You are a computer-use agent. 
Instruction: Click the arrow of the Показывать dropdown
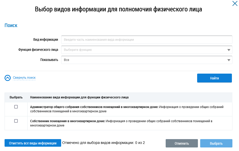pos(229,60)
